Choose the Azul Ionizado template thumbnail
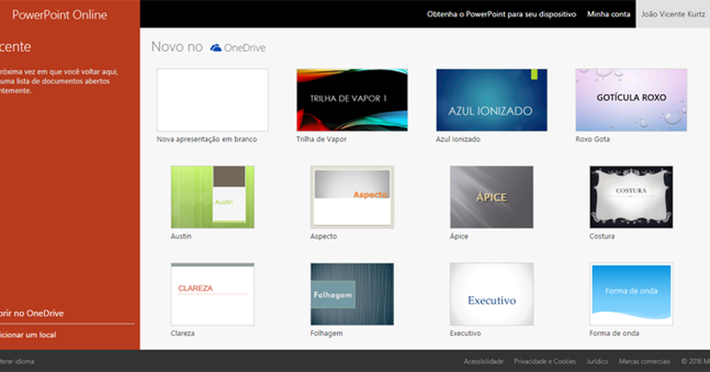 [x=491, y=100]
